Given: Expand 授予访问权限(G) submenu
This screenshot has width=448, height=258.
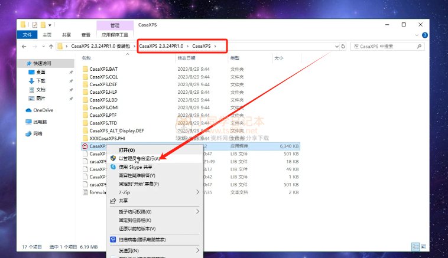Looking at the screenshot, I should click(154, 212).
